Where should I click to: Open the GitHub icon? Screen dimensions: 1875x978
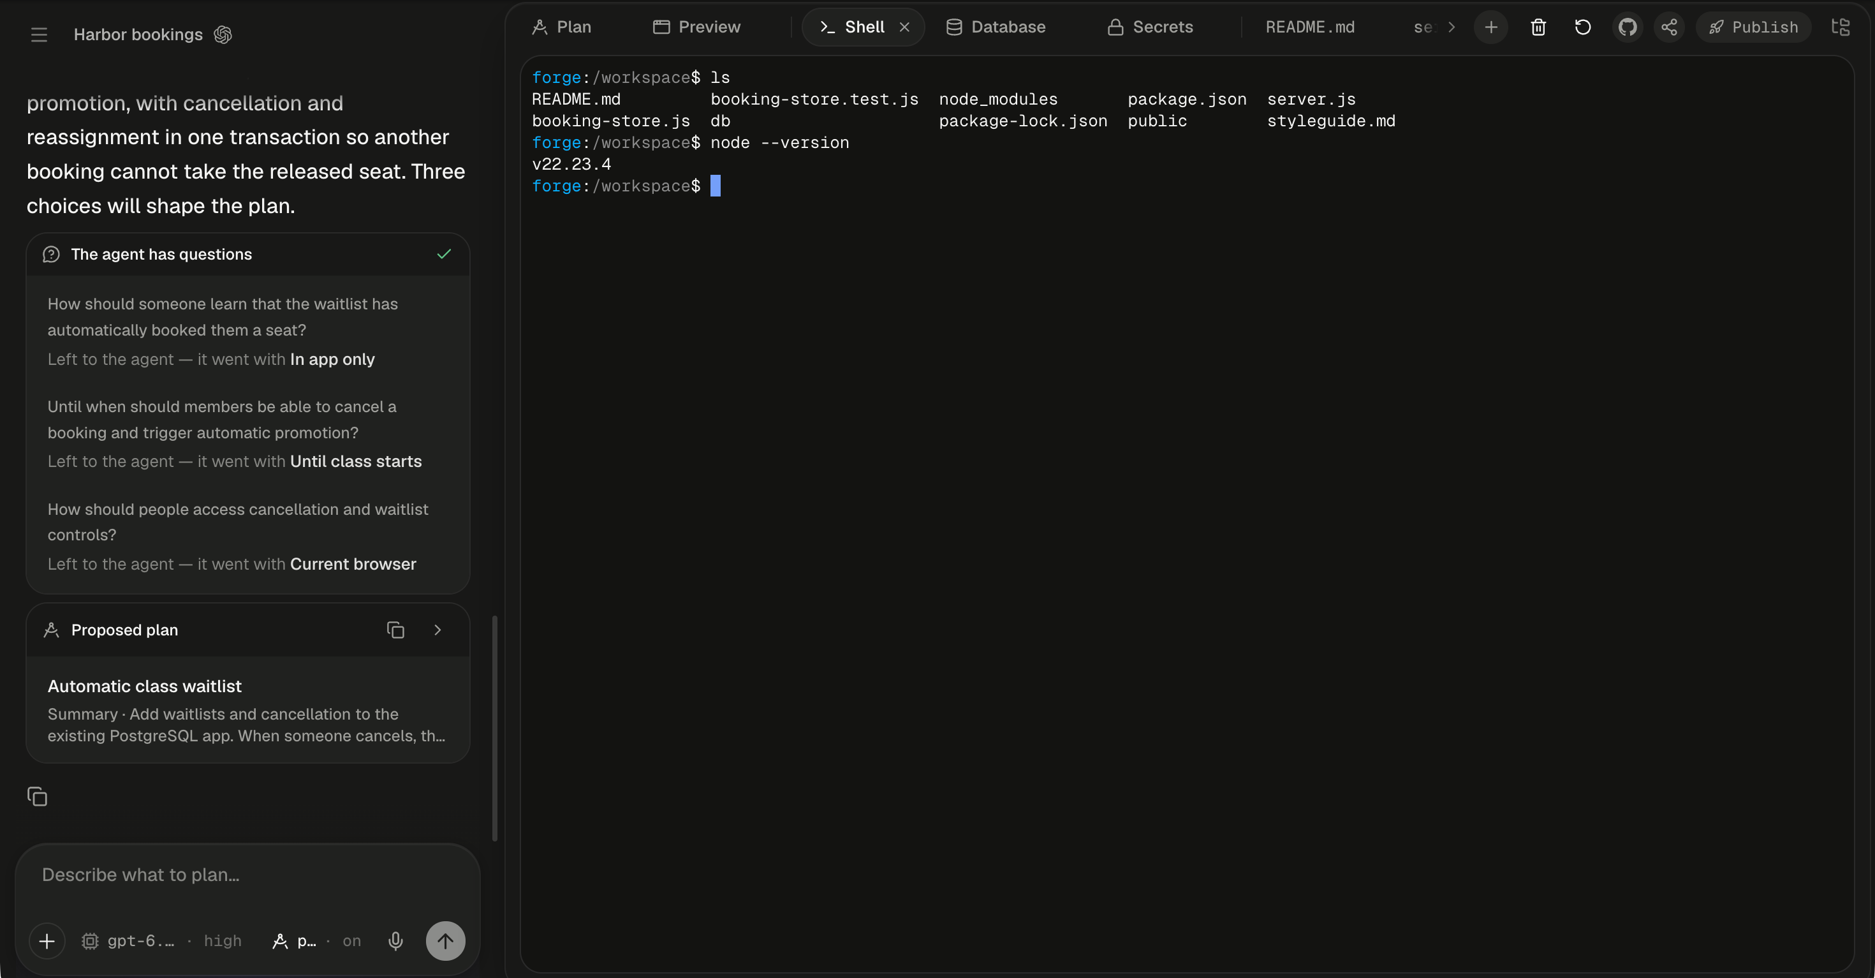click(1628, 27)
